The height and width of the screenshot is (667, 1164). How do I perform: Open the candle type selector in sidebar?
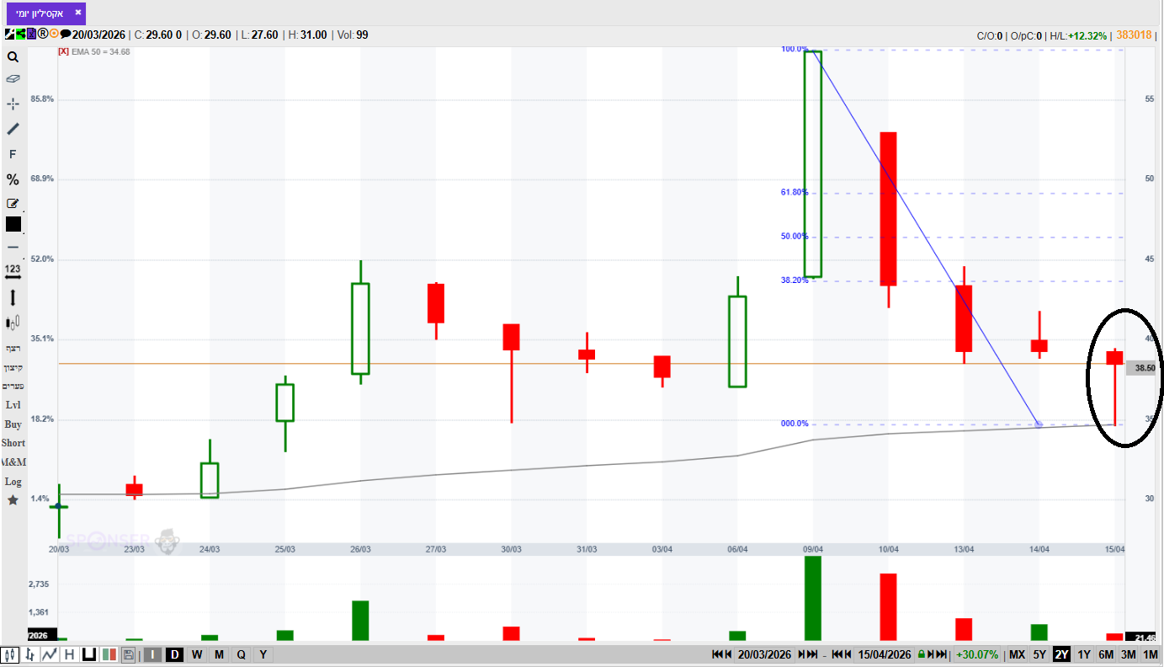point(13,323)
